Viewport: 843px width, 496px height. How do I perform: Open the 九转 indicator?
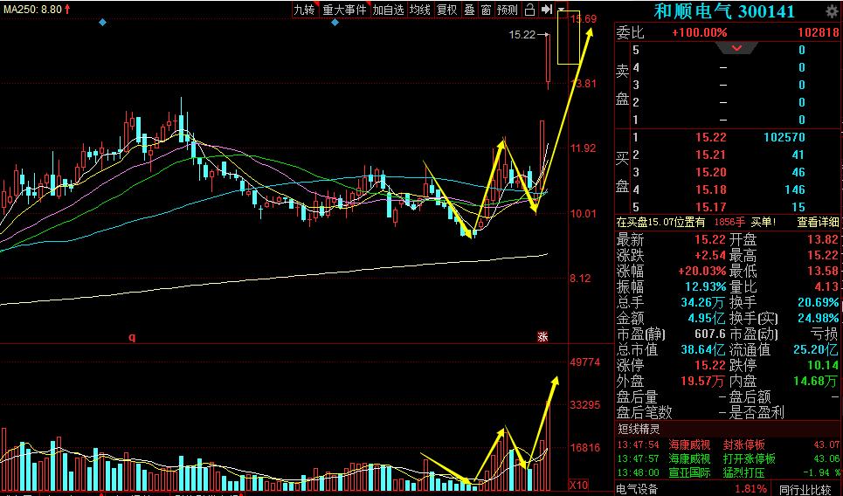pyautogui.click(x=306, y=10)
